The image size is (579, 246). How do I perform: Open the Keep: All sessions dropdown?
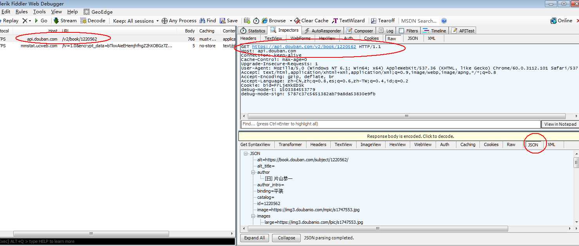[136, 21]
